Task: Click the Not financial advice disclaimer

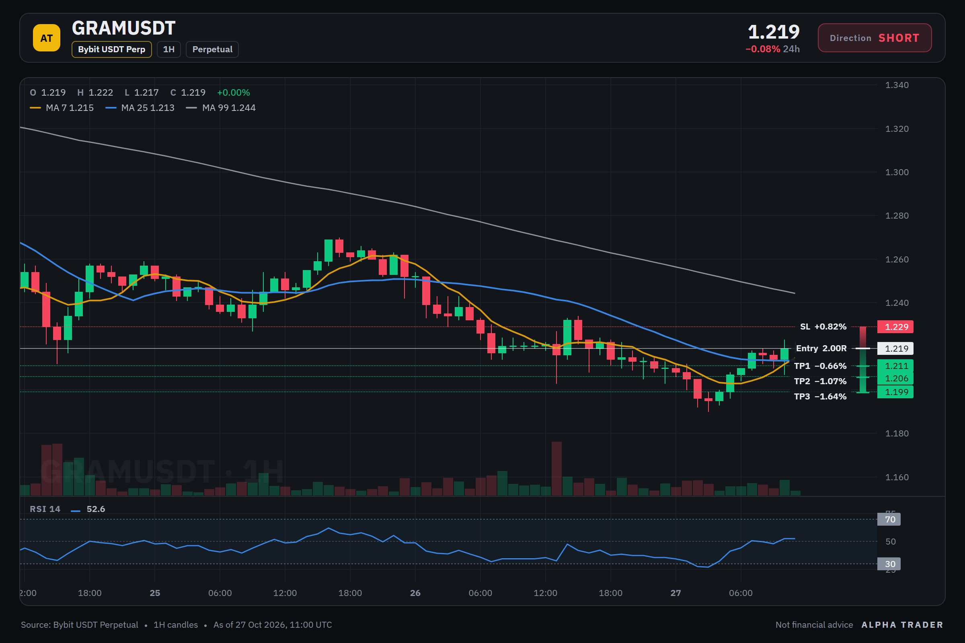Action: pos(814,625)
